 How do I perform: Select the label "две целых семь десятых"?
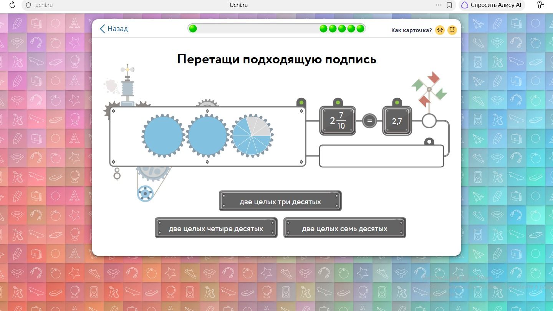coord(345,228)
